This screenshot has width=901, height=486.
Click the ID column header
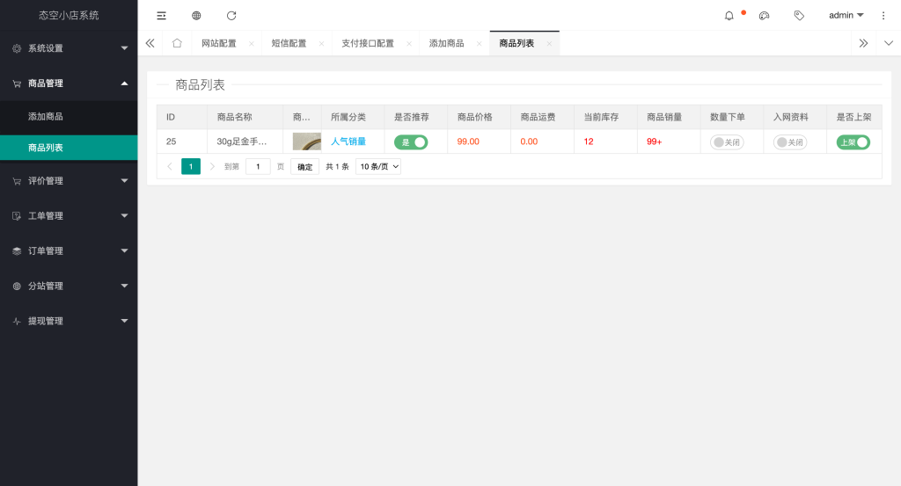coord(181,117)
